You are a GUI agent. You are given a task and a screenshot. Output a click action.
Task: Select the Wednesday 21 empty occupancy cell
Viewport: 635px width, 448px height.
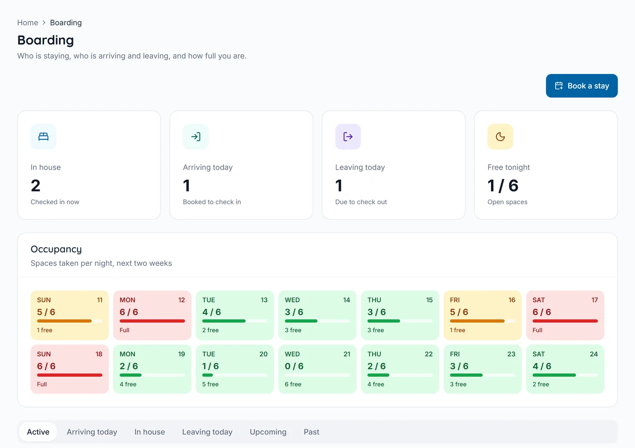(317, 369)
